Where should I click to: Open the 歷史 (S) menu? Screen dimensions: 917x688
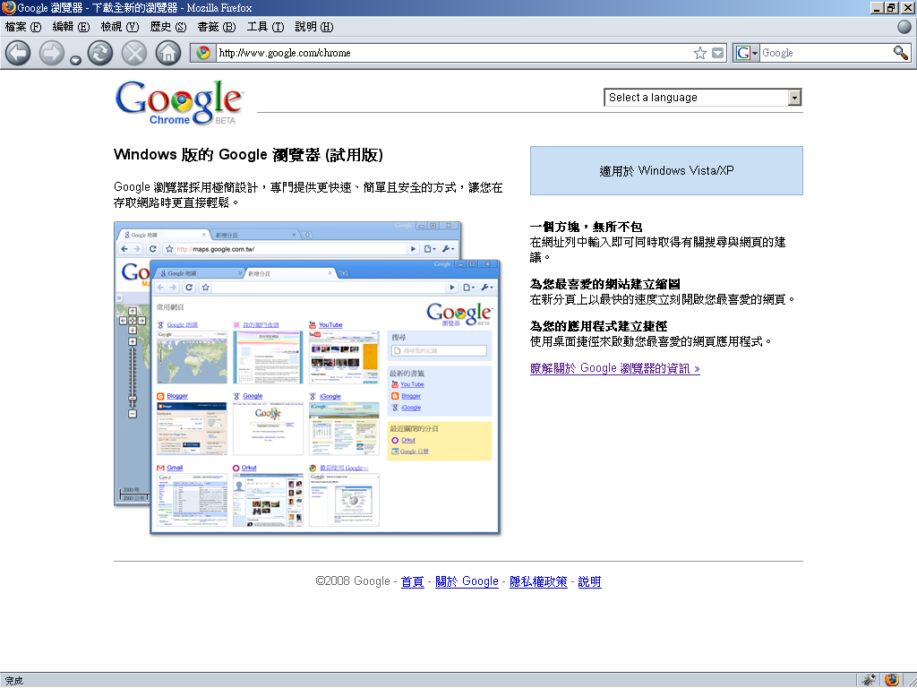(168, 27)
